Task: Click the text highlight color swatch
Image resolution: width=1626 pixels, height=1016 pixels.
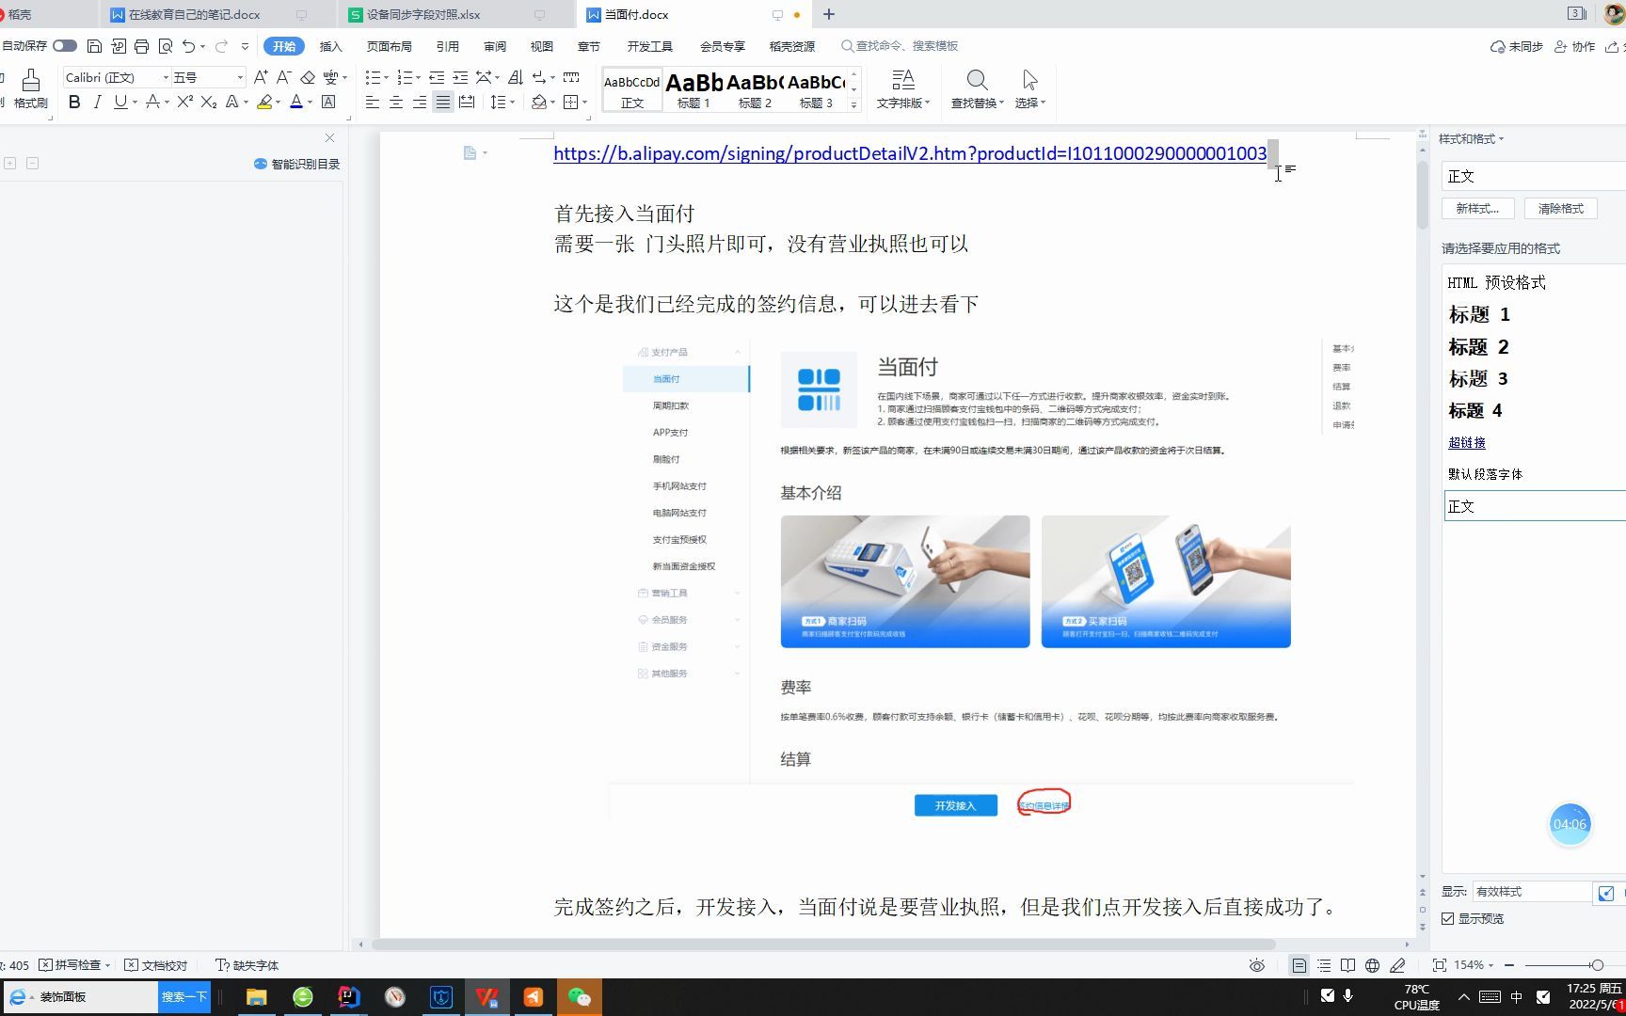Action: tap(264, 102)
